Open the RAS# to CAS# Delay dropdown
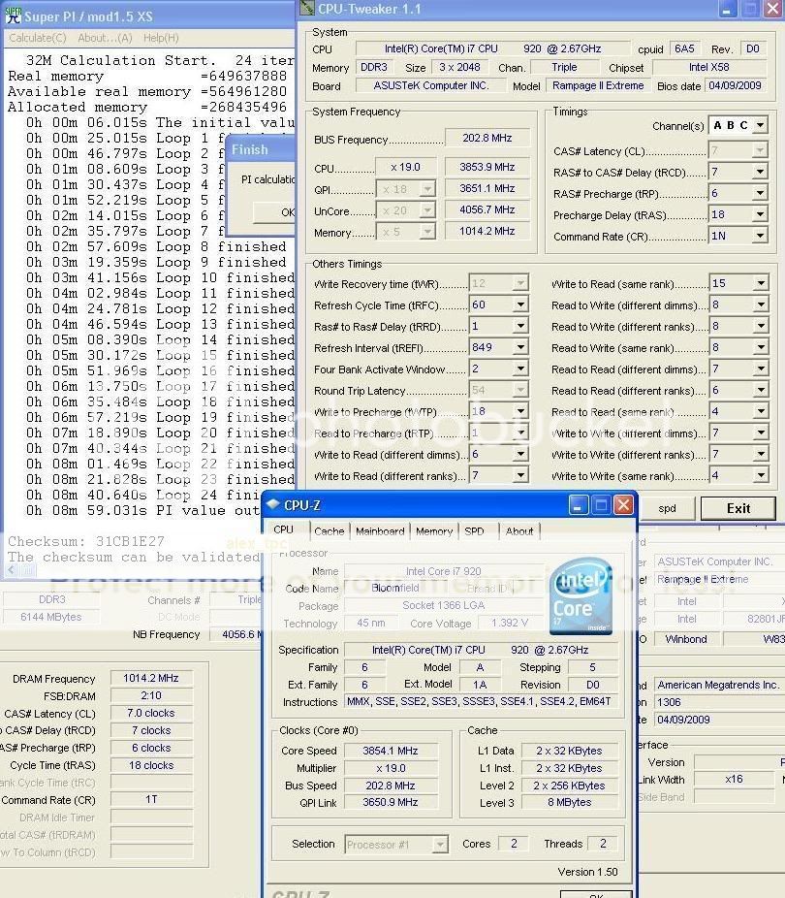Image resolution: width=785 pixels, height=898 pixels. point(760,172)
